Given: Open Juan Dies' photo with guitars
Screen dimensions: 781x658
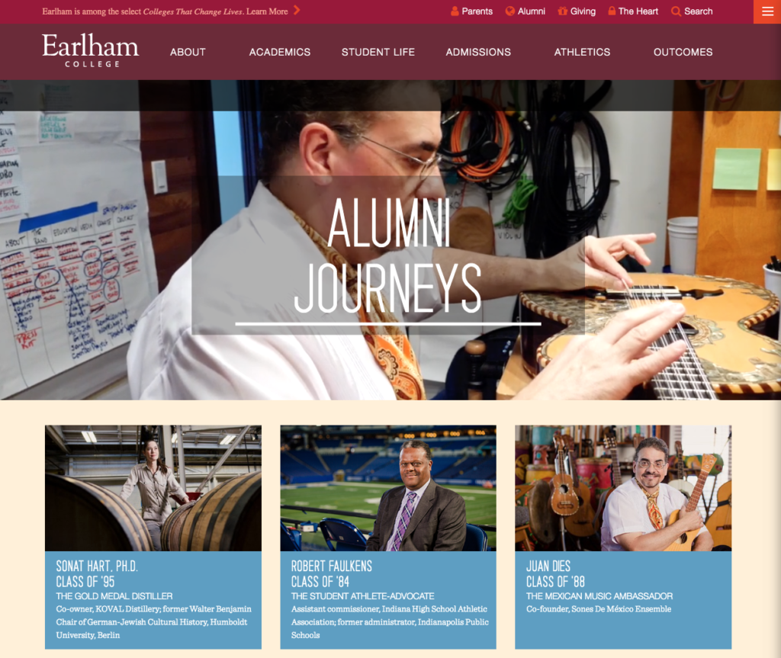Looking at the screenshot, I should (x=623, y=488).
